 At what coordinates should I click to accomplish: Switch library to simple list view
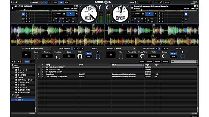pyautogui.click(x=27, y=61)
